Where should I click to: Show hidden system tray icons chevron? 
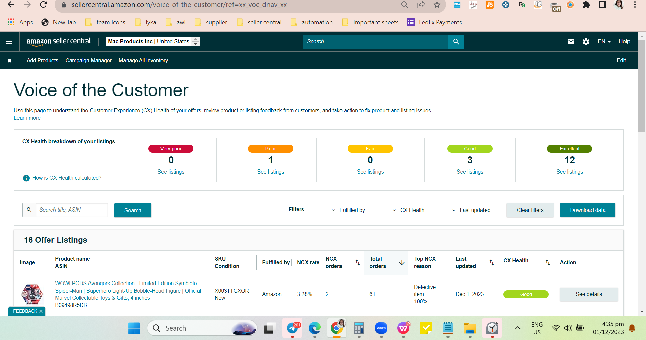[518, 328]
